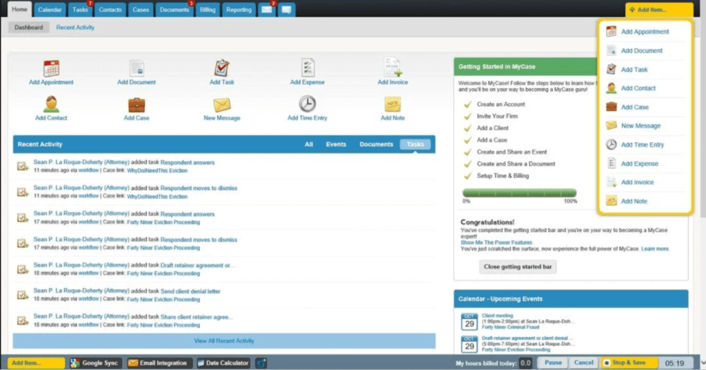Click the hours billed today value 0.0
706x370 pixels.
click(525, 363)
